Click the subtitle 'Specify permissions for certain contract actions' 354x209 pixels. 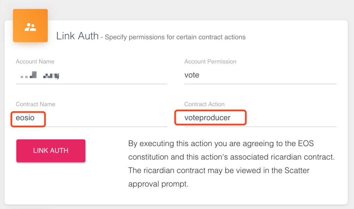pyautogui.click(x=175, y=37)
